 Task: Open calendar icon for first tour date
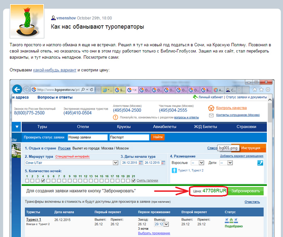tap(141, 163)
